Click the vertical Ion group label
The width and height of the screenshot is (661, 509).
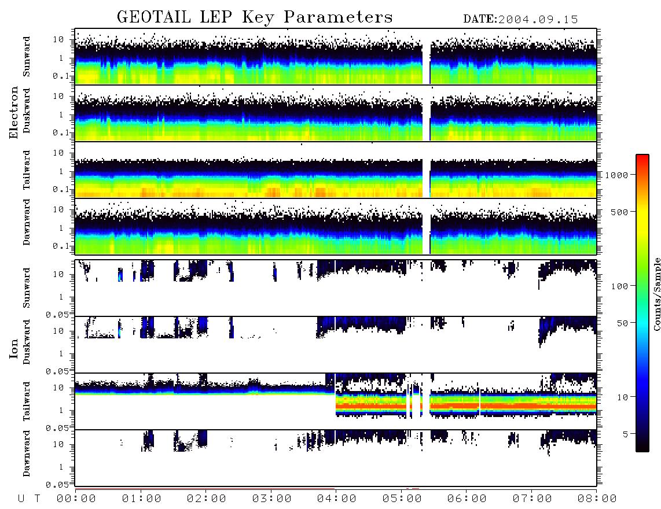13,348
